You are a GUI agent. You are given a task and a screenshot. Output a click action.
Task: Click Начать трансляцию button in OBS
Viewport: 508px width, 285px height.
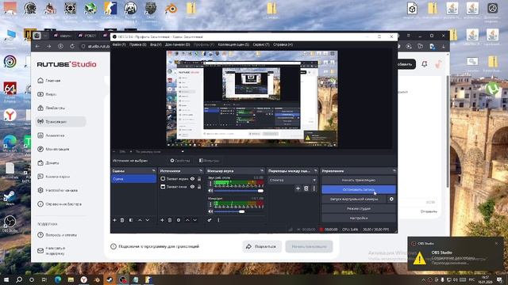point(359,180)
